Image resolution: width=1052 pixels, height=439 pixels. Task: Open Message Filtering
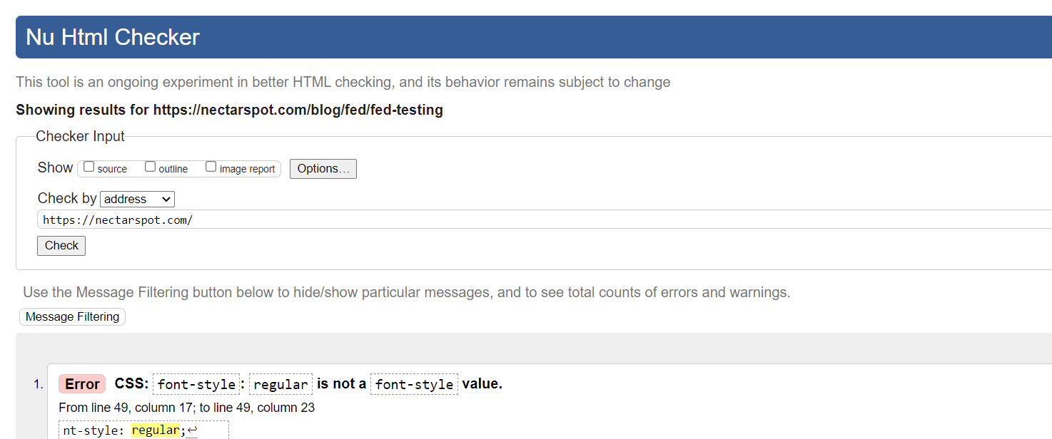tap(72, 316)
